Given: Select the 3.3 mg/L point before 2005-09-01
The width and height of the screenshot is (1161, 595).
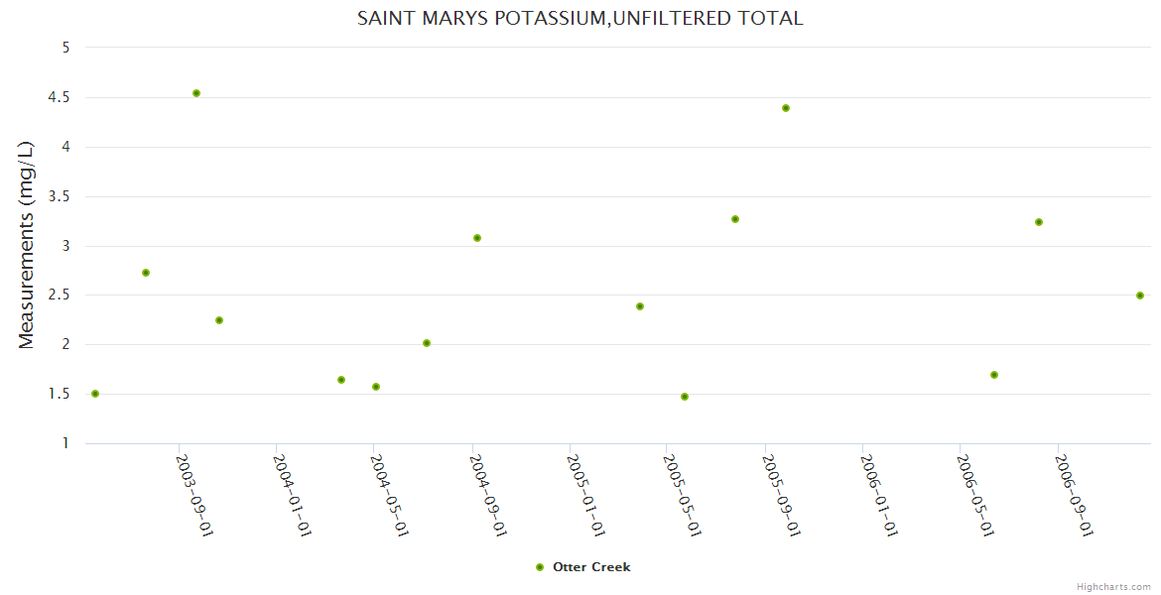Looking at the screenshot, I should pos(735,219).
